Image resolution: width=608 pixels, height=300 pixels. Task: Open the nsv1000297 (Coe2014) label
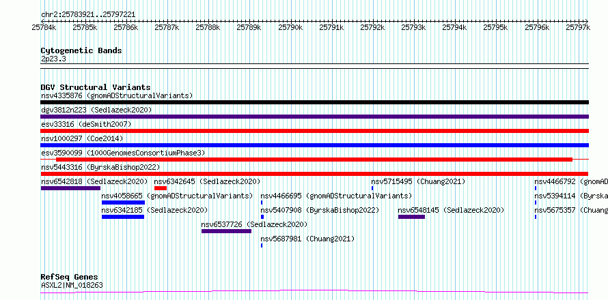click(82, 138)
